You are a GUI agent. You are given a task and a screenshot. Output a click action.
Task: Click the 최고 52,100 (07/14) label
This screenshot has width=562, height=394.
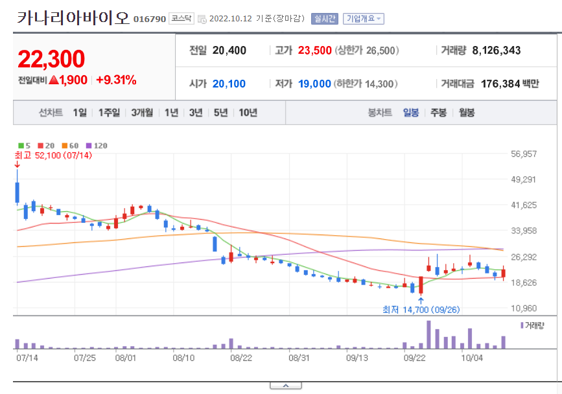[53, 156]
